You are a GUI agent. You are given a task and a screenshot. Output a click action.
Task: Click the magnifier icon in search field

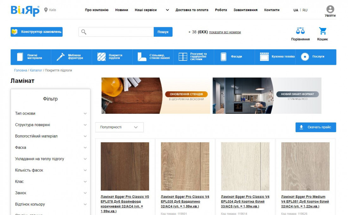[84, 32]
